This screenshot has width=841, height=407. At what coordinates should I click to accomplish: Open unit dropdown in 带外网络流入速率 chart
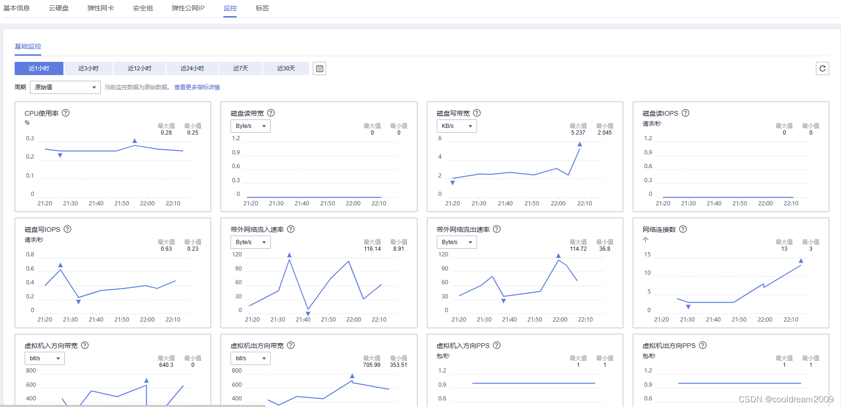(x=250, y=242)
